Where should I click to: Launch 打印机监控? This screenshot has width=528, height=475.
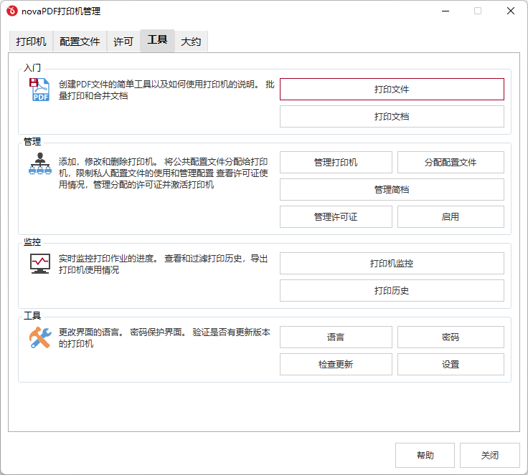(392, 263)
